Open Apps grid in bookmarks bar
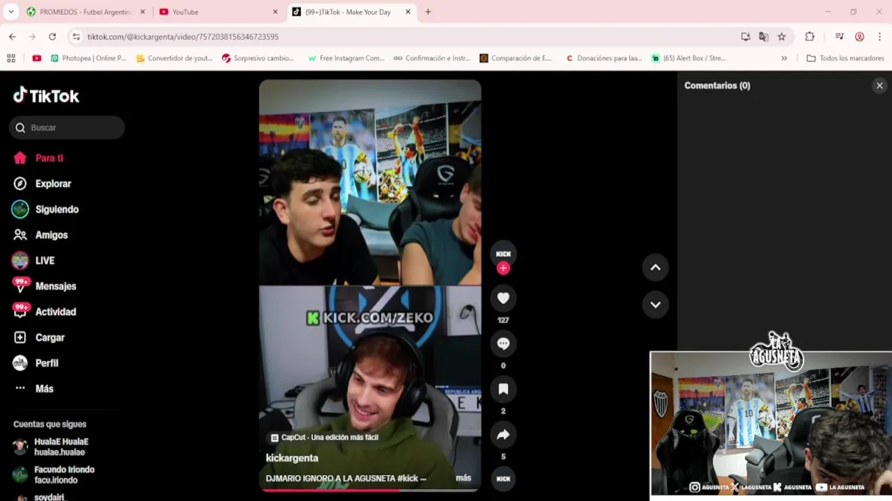The height and width of the screenshot is (501, 892). [x=11, y=58]
